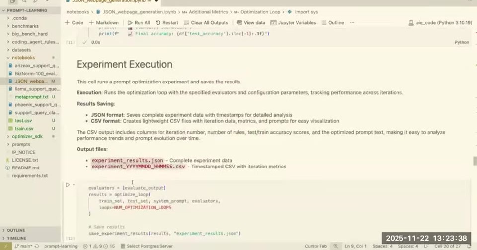The height and width of the screenshot is (250, 477).
Task: Expand the optimizer_sdk folder
Action: [30, 136]
